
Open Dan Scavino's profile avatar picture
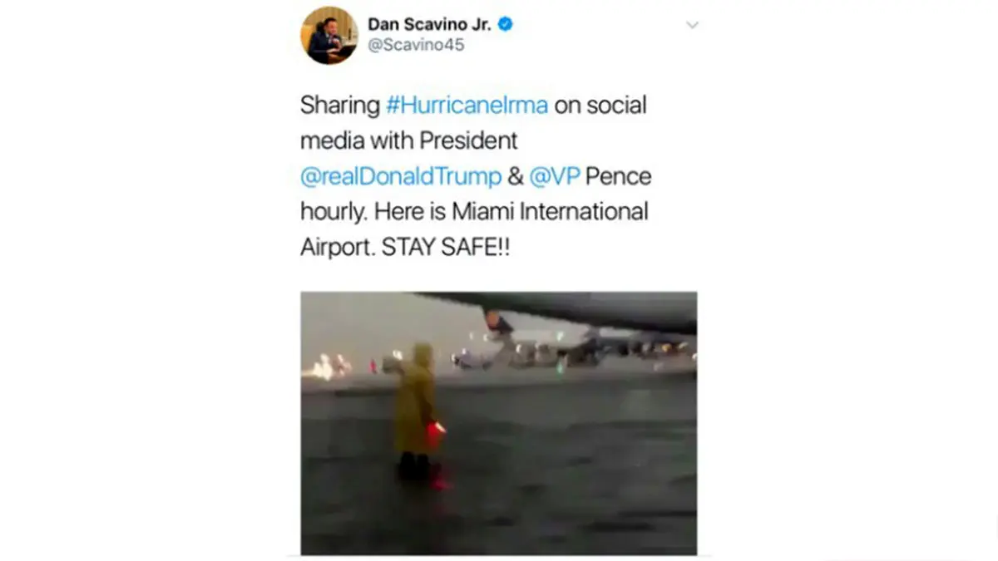[329, 35]
